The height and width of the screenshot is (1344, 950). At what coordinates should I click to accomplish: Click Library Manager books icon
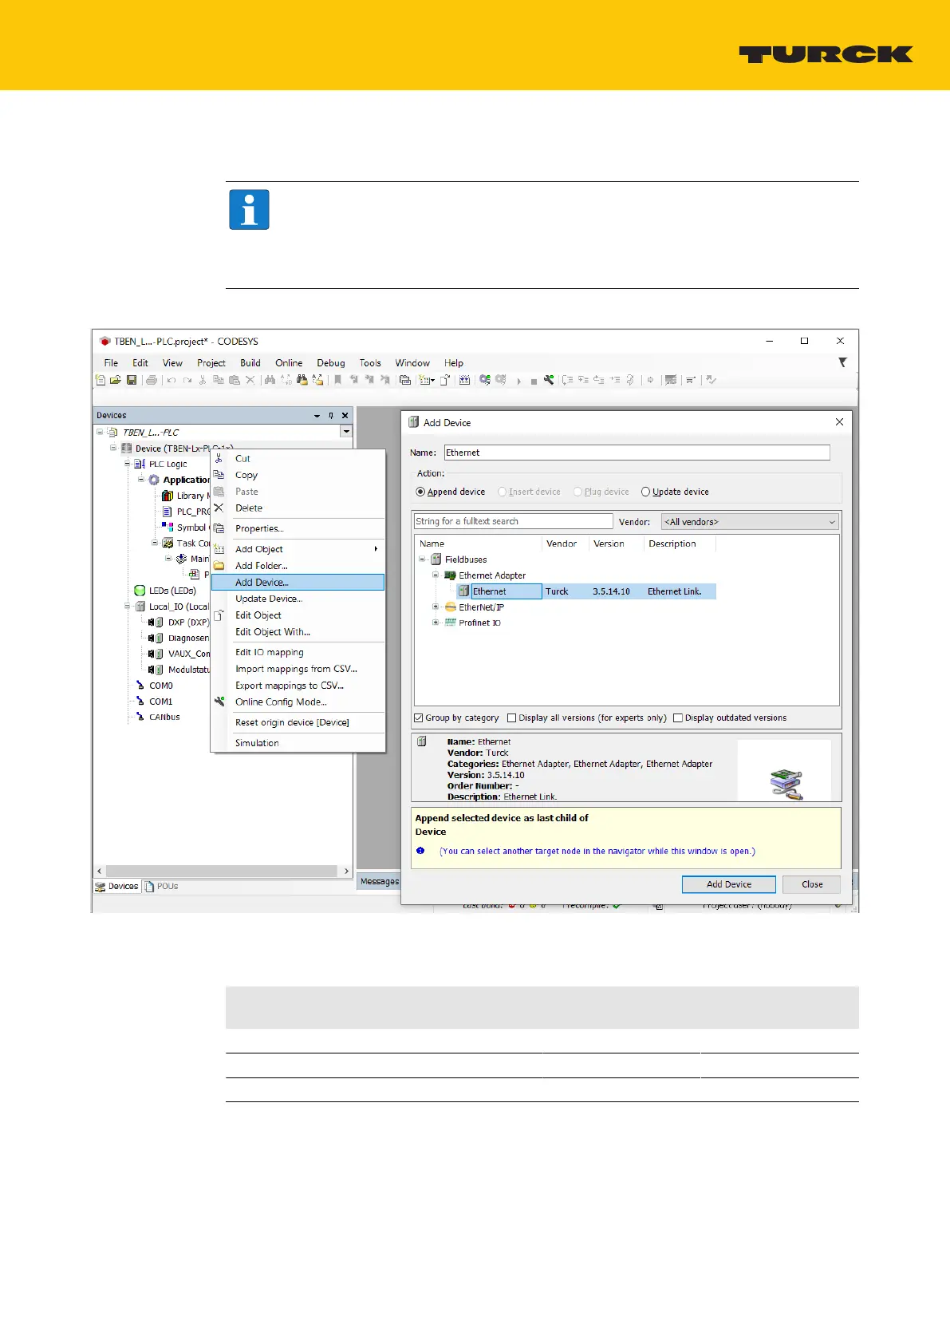(x=168, y=496)
